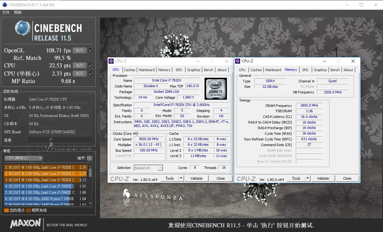Click the orange 您的得分 legend swatch
Image resolution: width=383 pixels, height=232 pixels.
(x=6, y=210)
